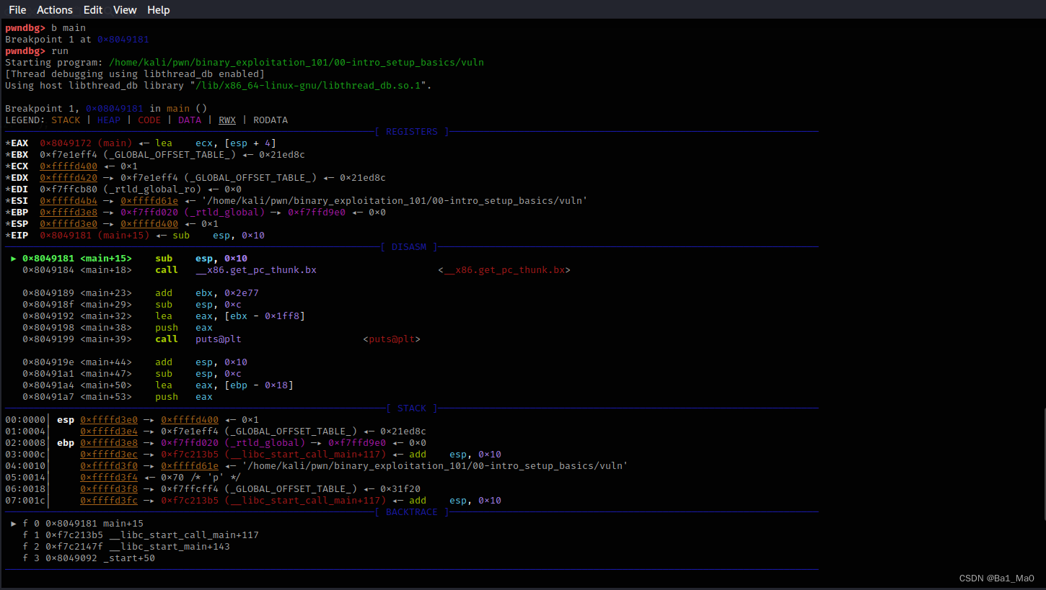The height and width of the screenshot is (590, 1046).
Task: Click the disassembly row at <main+18>
Action: tap(296, 270)
